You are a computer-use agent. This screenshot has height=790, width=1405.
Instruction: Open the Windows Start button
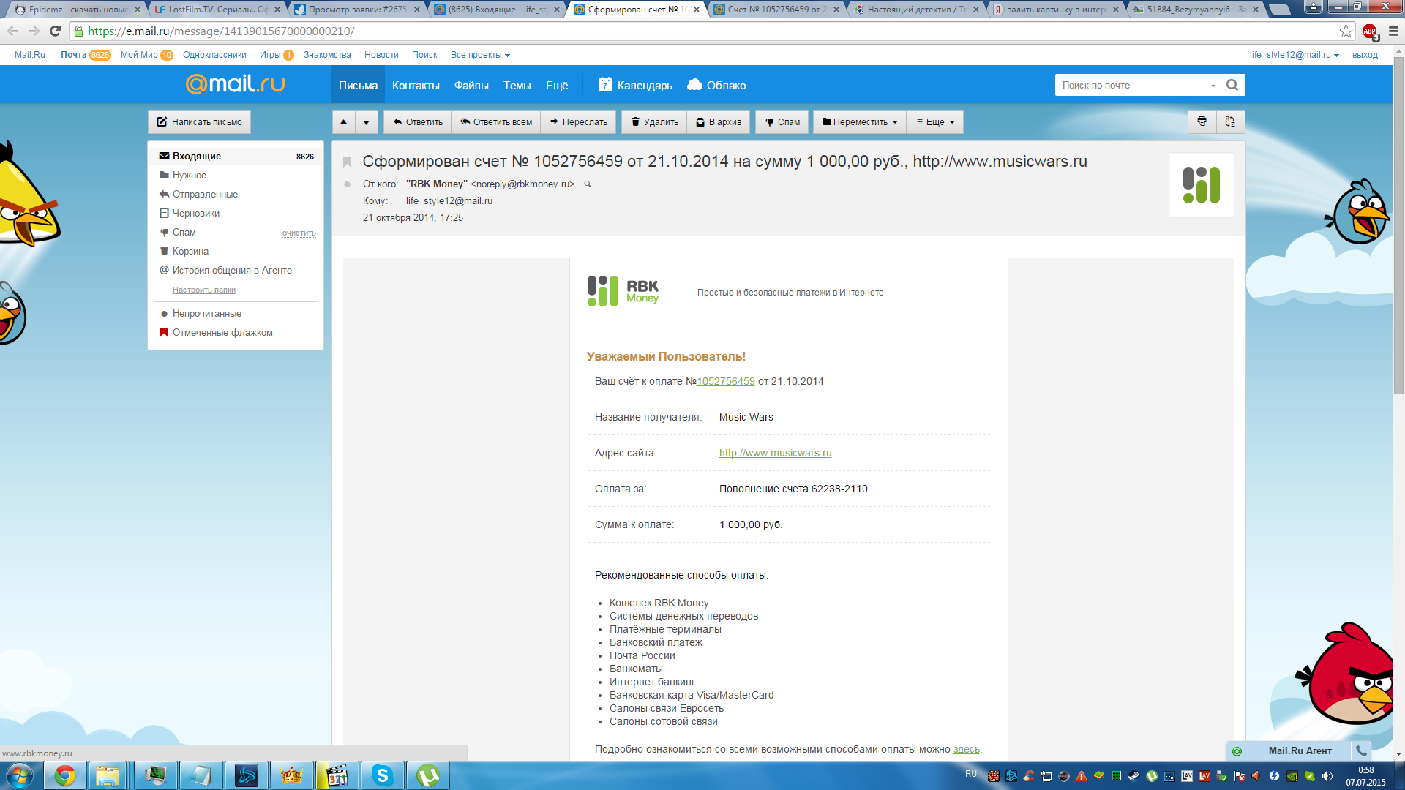pos(20,775)
